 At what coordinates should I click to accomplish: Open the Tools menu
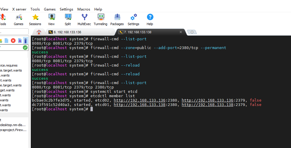click(35, 9)
